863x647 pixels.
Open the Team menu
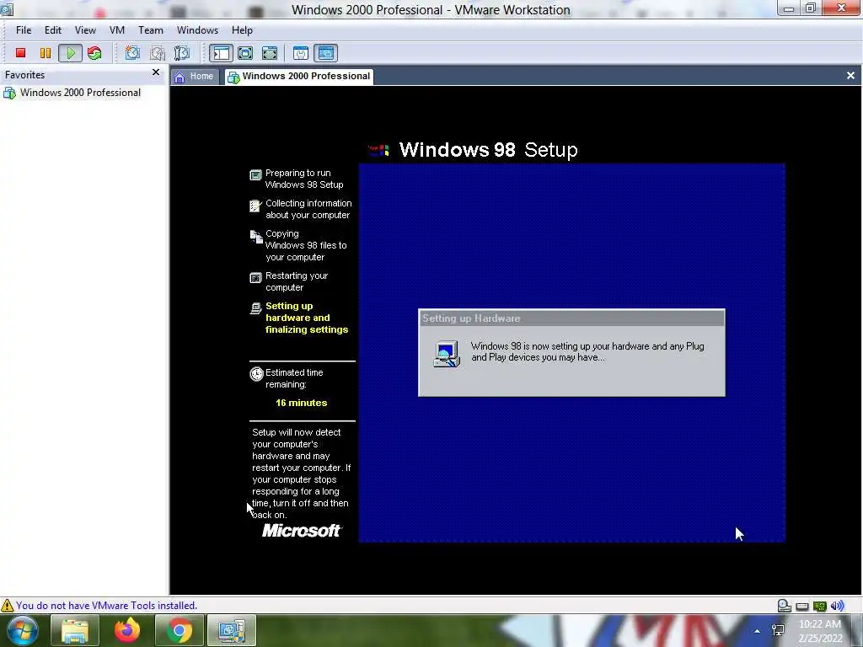[x=150, y=30]
